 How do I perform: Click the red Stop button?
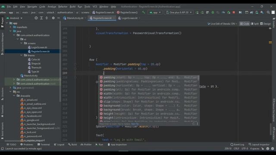point(234,12)
